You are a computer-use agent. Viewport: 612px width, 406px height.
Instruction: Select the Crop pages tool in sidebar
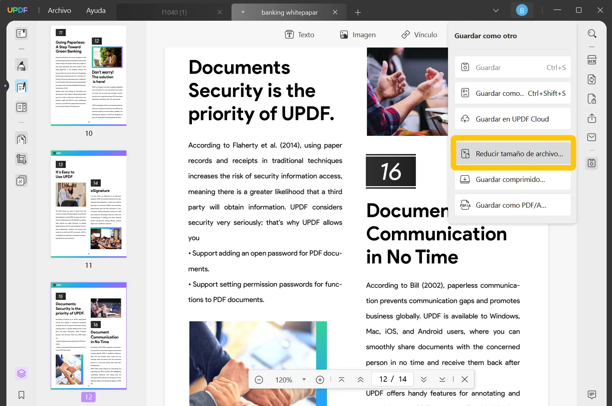tap(21, 159)
